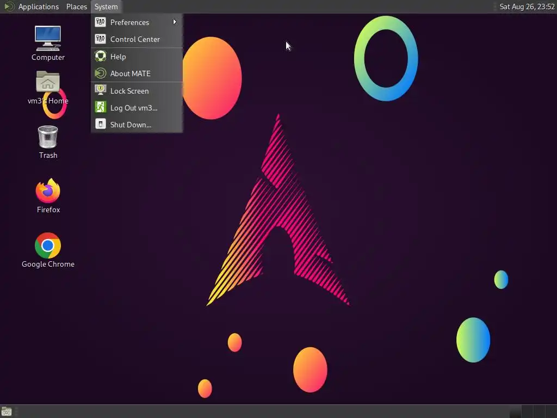Select the Trash icon on the desktop
The width and height of the screenshot is (557, 418).
pos(48,142)
